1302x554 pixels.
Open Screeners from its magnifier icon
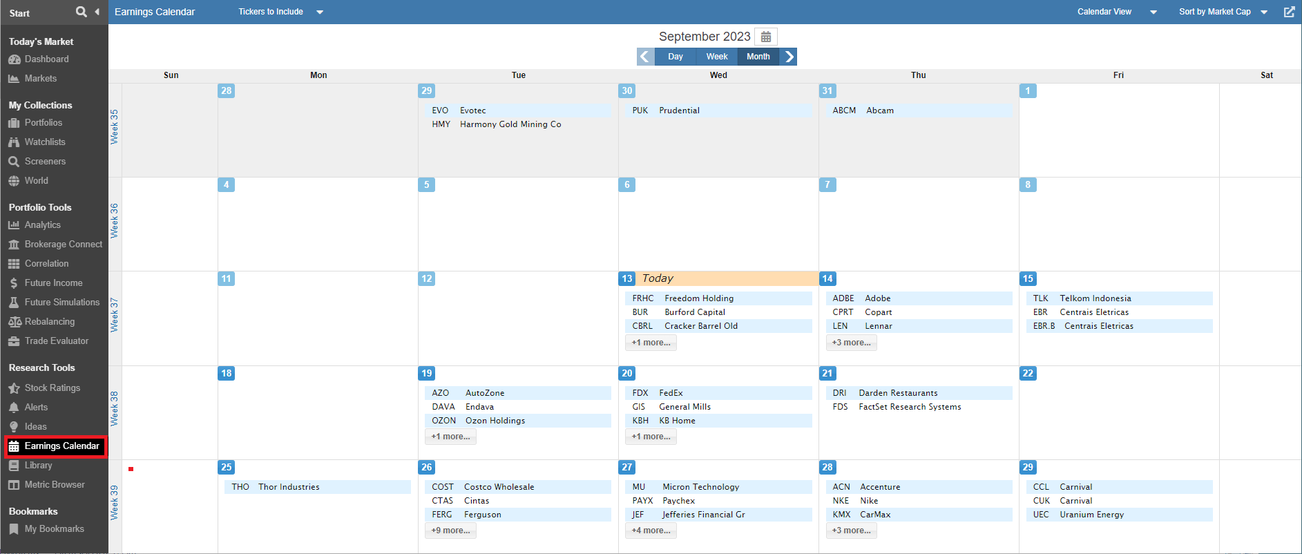(14, 162)
